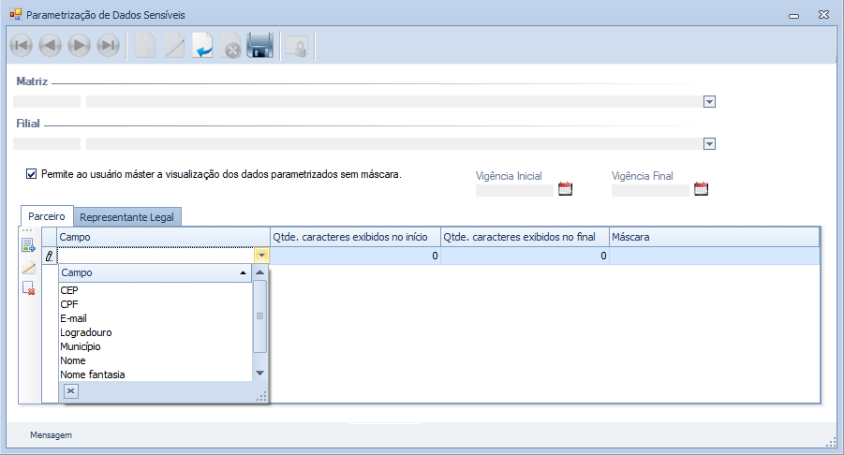Click the undo/cancel blue arrow icon
Viewport: 844px width, 455px height.
click(202, 45)
